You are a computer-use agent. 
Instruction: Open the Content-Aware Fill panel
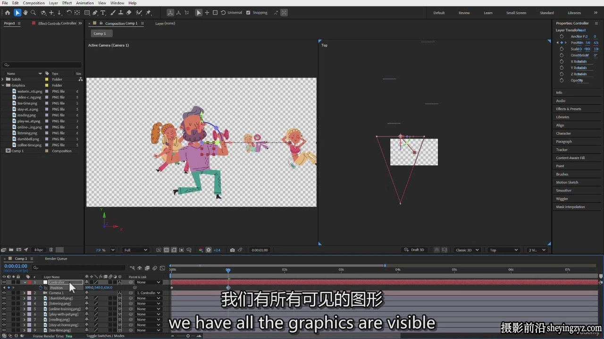tap(570, 158)
